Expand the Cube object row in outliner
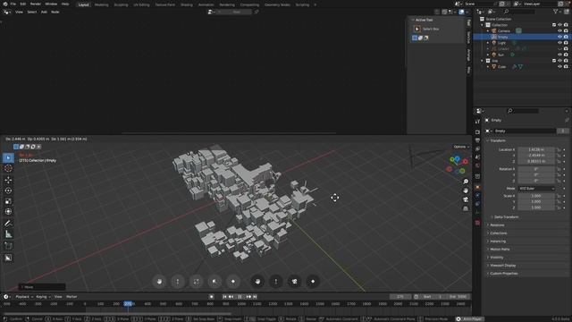Screen dimensions: 572x322 (488, 67)
